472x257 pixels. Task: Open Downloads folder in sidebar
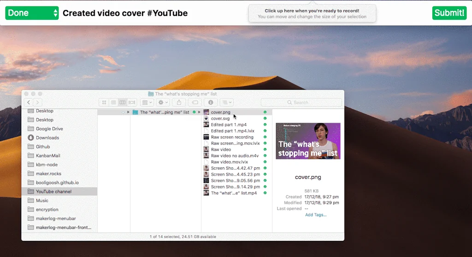coord(47,137)
